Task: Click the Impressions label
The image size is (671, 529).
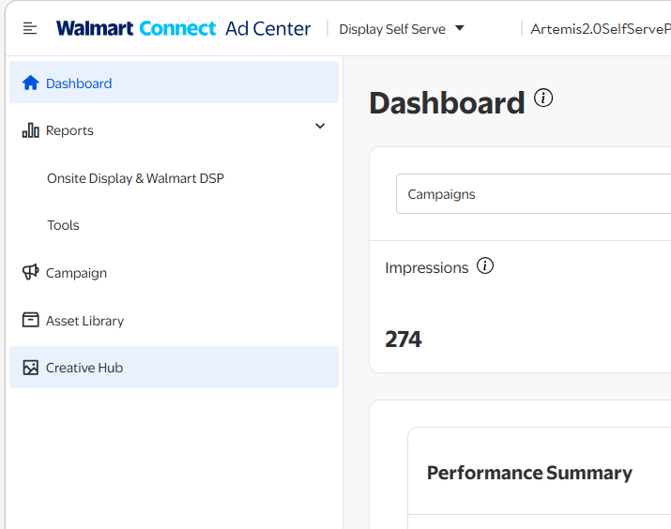Action: coord(427,267)
